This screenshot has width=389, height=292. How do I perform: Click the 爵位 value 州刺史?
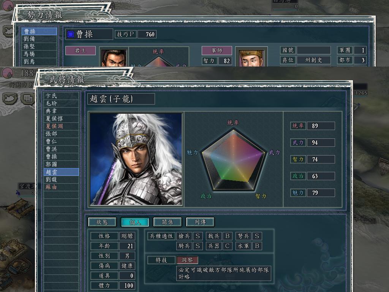point(313,60)
